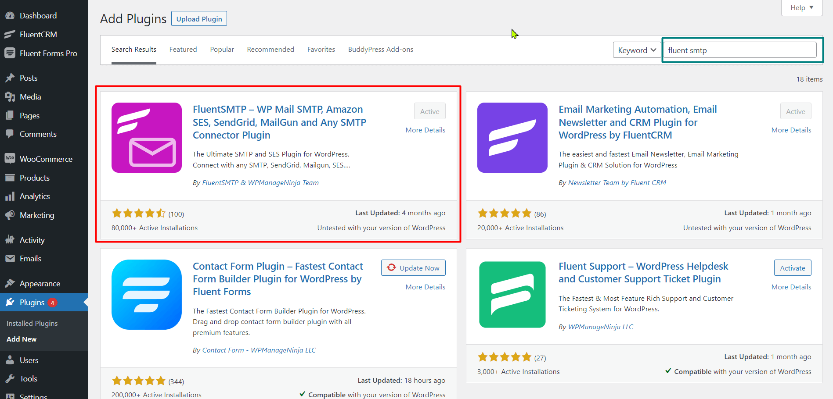
Task: Open the Dashboard sidebar icon
Action: (10, 16)
